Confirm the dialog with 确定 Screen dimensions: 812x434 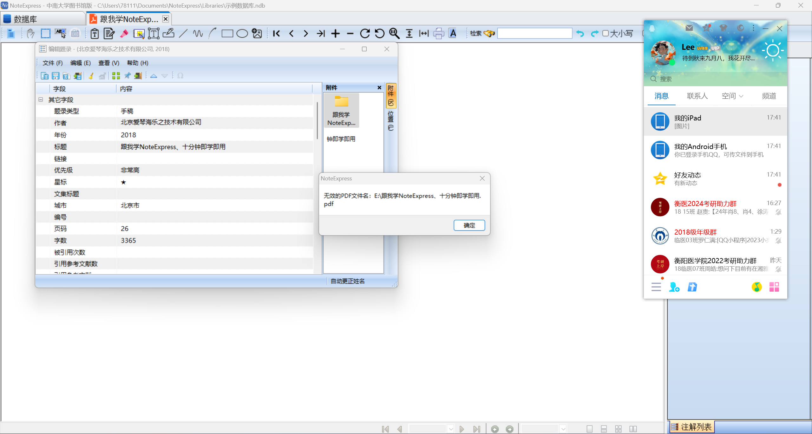469,225
